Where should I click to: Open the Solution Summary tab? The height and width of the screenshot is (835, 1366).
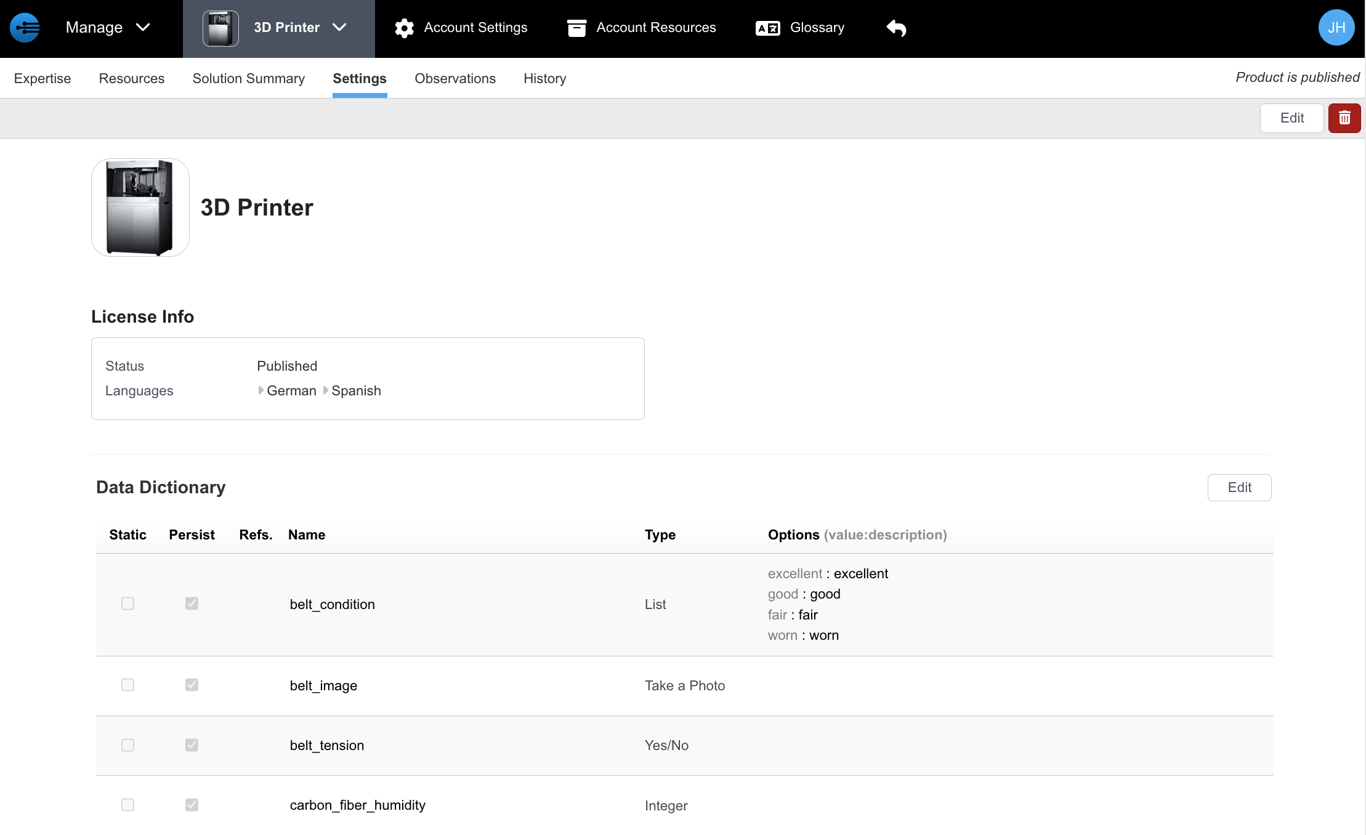tap(248, 79)
